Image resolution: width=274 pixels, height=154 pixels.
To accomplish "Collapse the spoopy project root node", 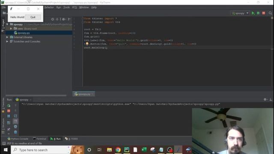I will [7, 24].
